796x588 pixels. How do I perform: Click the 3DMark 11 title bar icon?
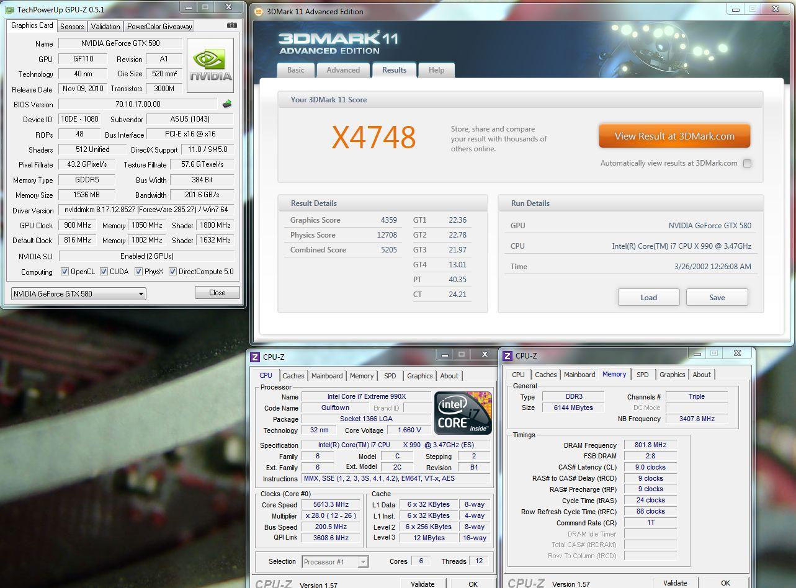click(x=259, y=11)
